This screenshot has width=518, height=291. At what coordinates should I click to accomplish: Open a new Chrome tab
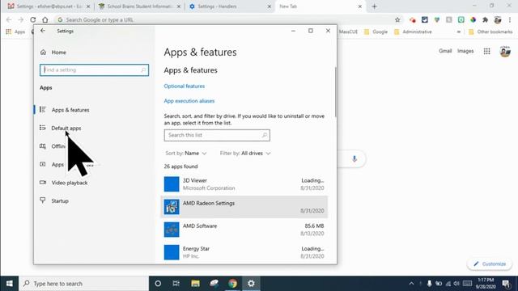[374, 6]
